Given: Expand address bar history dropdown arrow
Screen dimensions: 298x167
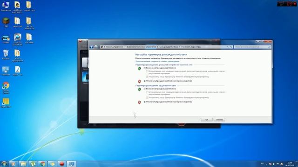Looking at the screenshot, I should tap(227, 47).
